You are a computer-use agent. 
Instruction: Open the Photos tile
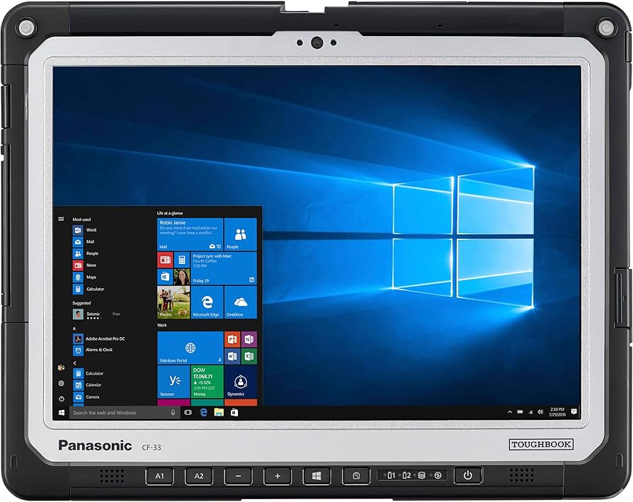tap(172, 303)
